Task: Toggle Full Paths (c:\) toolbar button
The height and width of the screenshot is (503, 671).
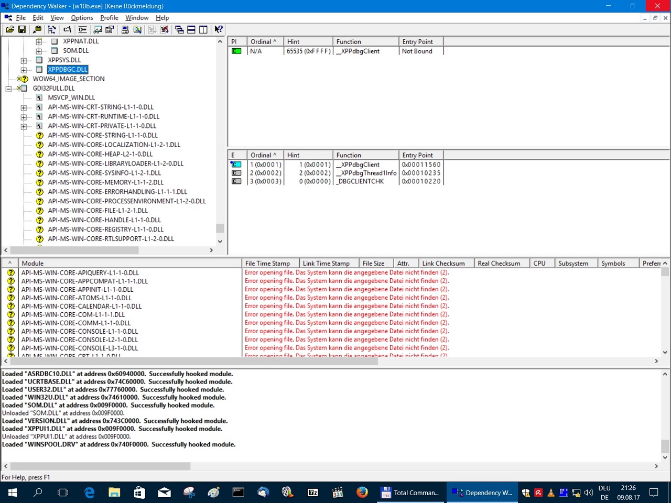Action: (67, 29)
